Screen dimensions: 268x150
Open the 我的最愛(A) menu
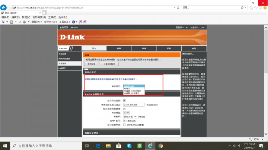coord(39,17)
